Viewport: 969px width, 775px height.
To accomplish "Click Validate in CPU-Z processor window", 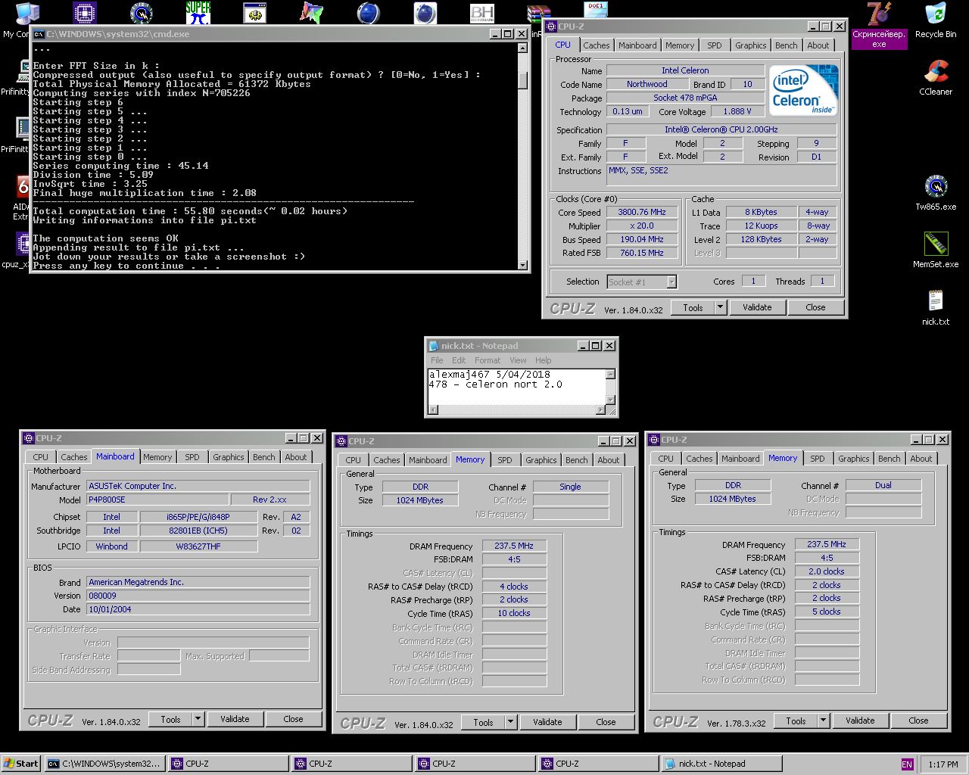I will click(x=757, y=307).
